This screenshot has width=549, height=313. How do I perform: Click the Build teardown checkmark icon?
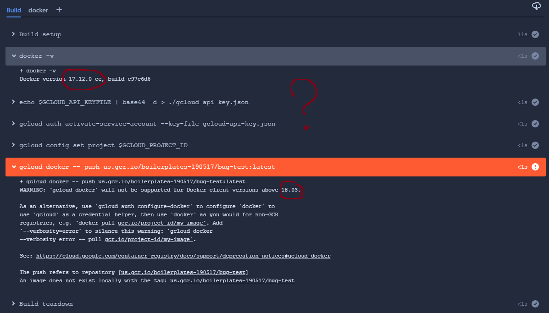click(535, 303)
